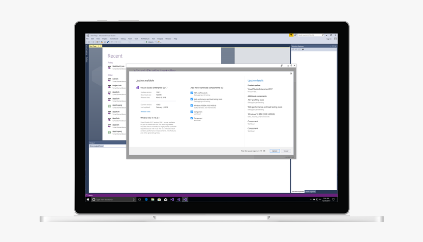The height and width of the screenshot is (242, 423).
Task: Open Task View on the taskbar
Action: [x=140, y=199]
